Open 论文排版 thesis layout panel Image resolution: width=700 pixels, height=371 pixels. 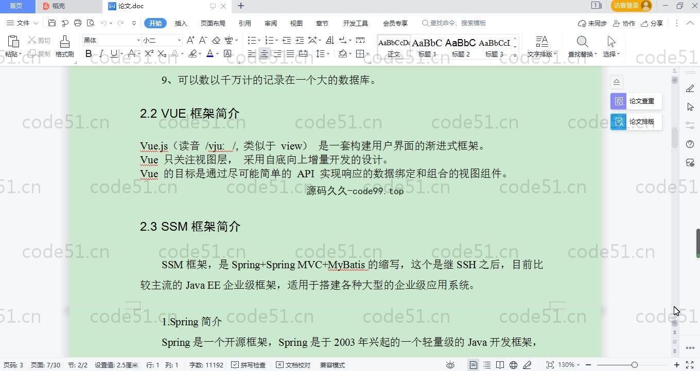636,122
